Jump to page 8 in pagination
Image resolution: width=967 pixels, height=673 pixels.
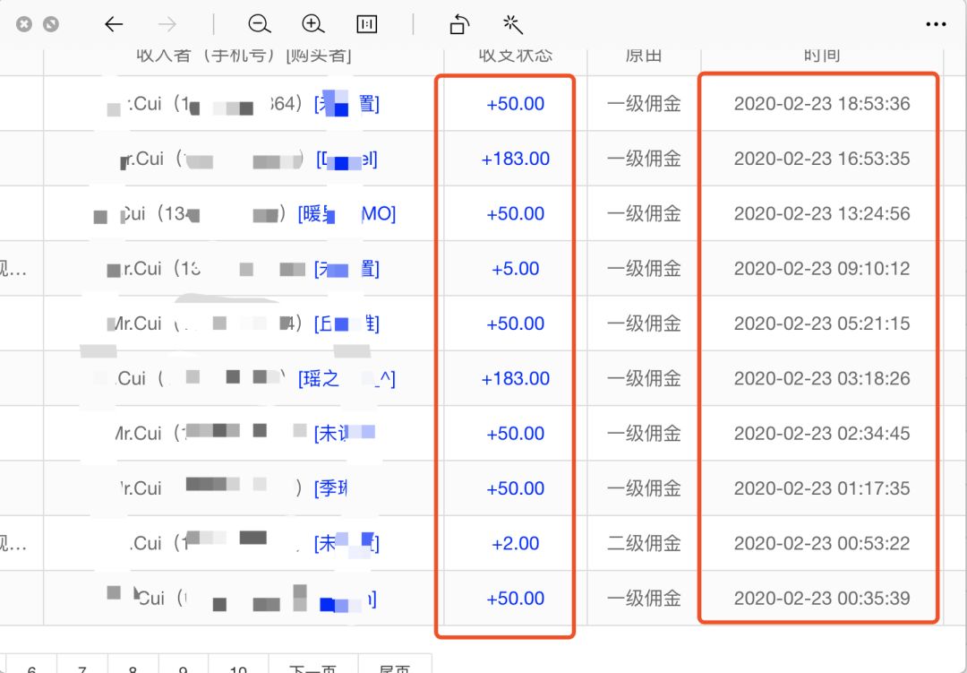[133, 668]
